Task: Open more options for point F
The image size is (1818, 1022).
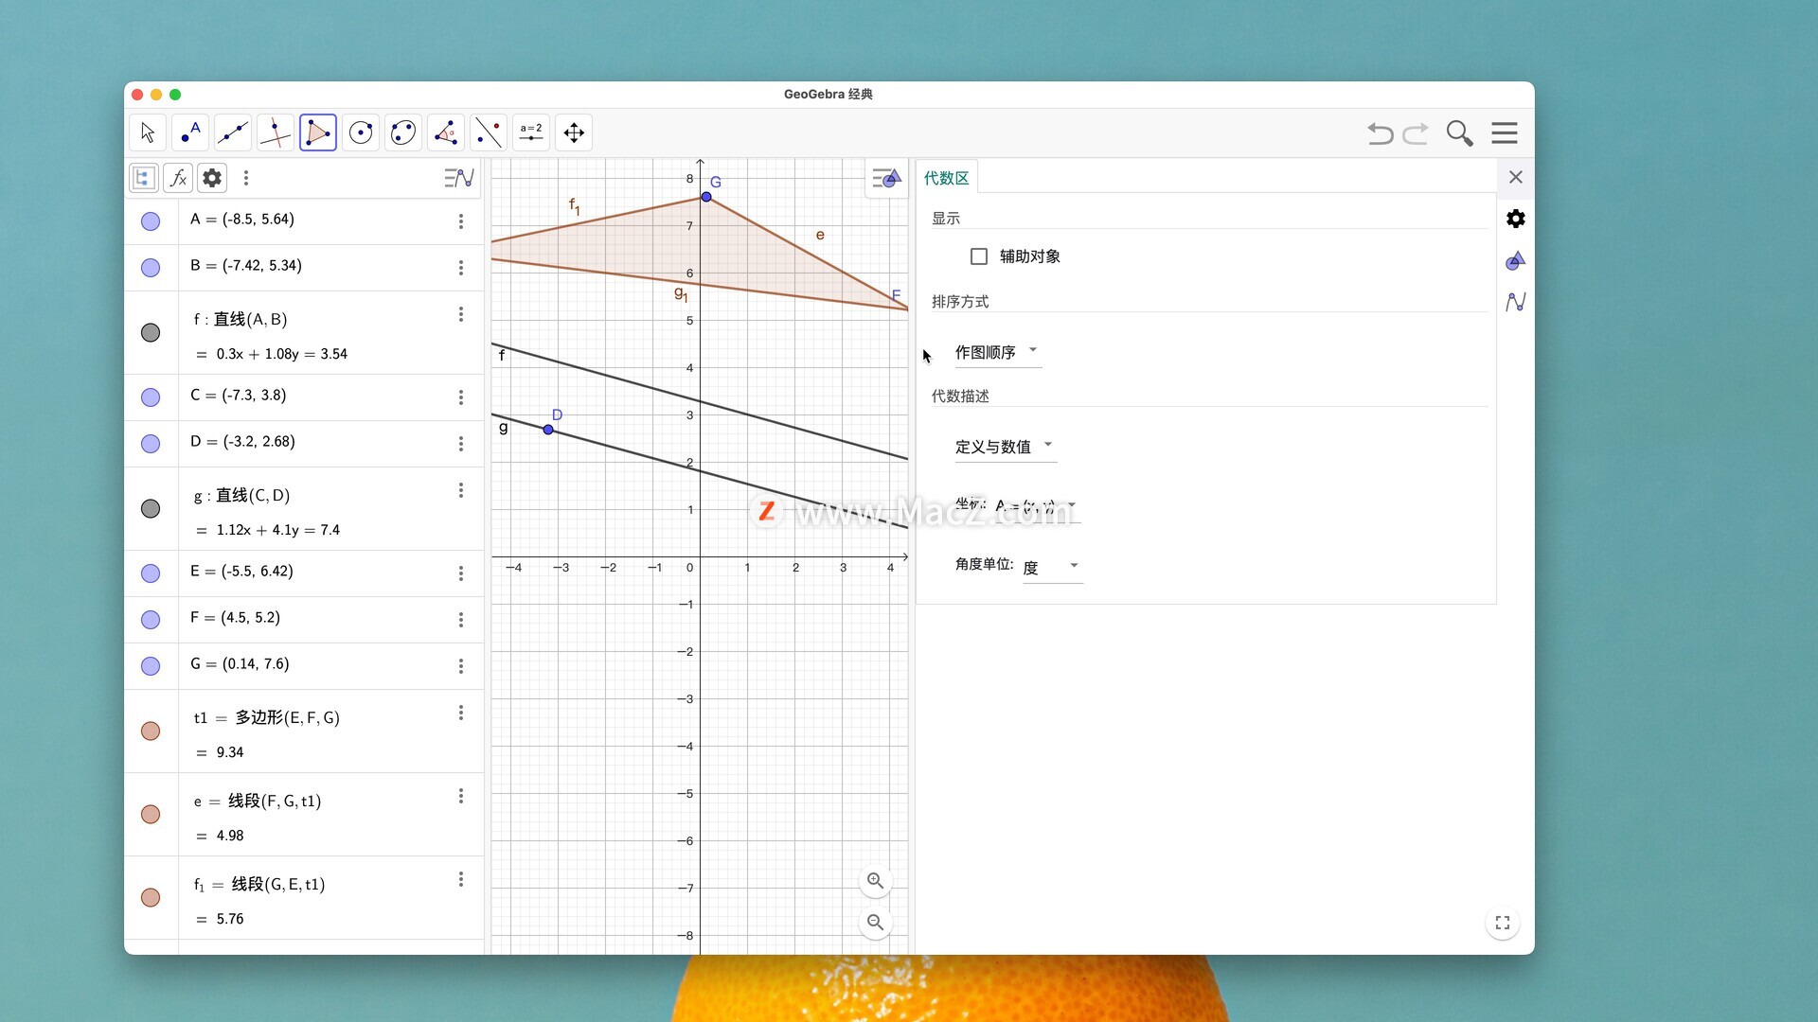Action: click(x=461, y=620)
